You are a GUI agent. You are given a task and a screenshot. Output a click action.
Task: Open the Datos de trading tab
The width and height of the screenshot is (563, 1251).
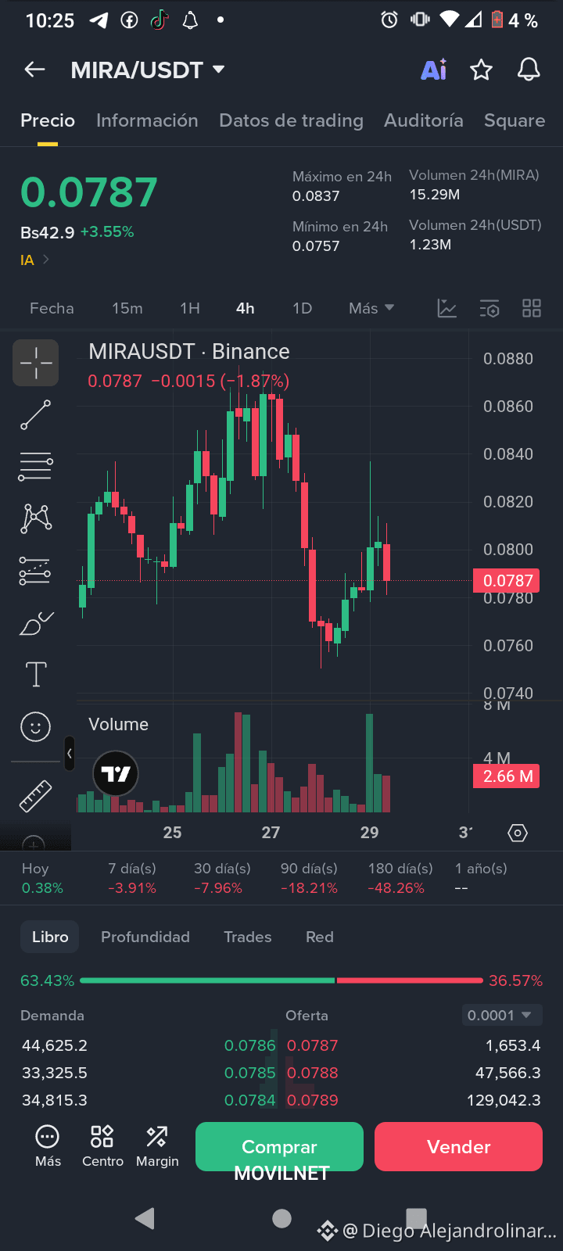pos(291,120)
